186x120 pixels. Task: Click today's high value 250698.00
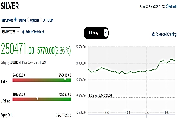coord(65,75)
